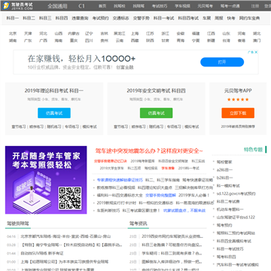Select the 科目一 tab
Viewport: 271px width, 271px height.
tap(13, 18)
